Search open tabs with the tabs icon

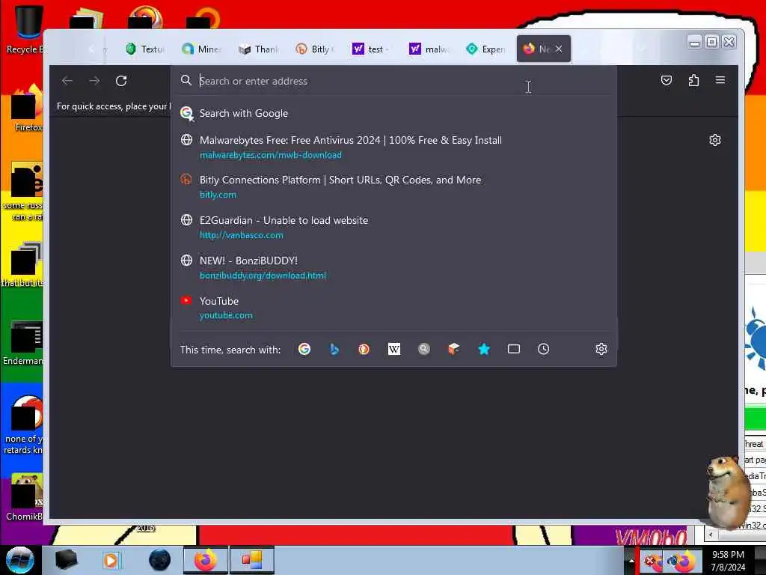[x=513, y=349]
